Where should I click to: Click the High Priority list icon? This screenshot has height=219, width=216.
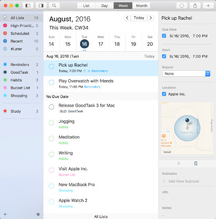click(5, 26)
